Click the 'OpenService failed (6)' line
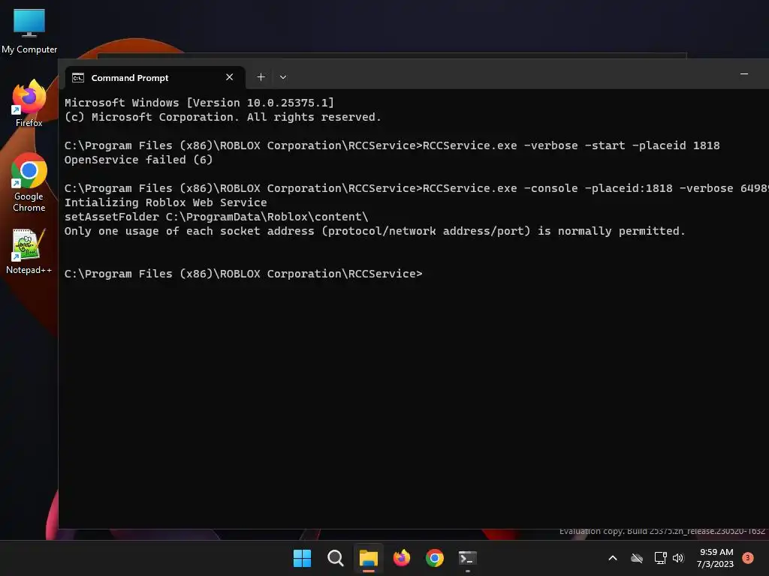 pos(138,160)
